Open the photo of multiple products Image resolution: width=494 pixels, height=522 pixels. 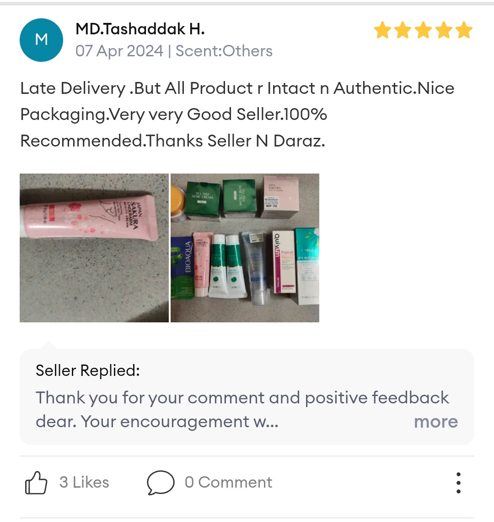coord(245,248)
